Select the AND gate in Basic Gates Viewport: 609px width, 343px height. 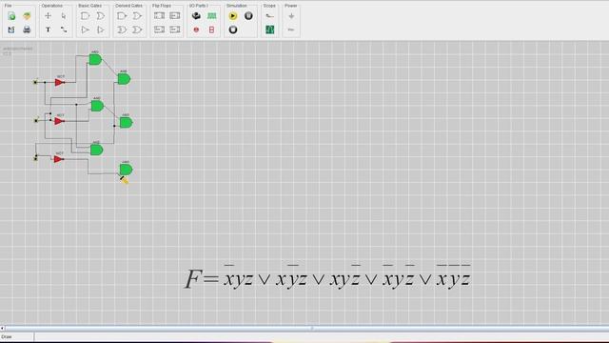point(85,16)
